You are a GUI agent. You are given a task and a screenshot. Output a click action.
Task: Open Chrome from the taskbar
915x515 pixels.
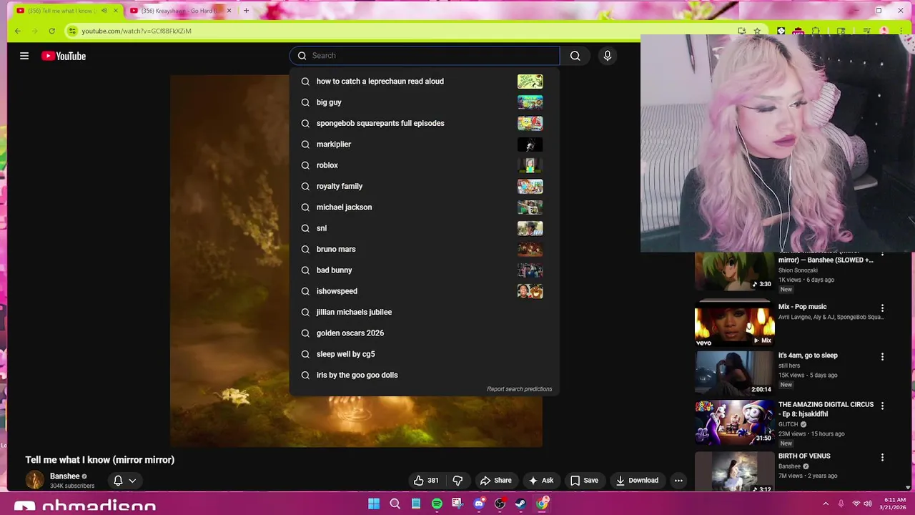[542, 504]
